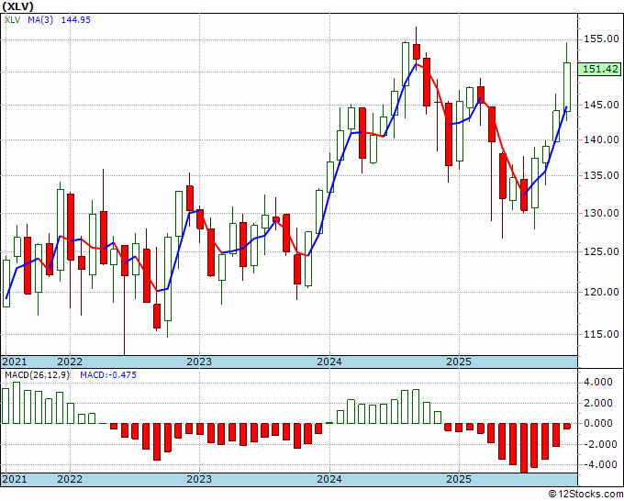Click 2025 on the price chart timeline

pyautogui.click(x=459, y=362)
